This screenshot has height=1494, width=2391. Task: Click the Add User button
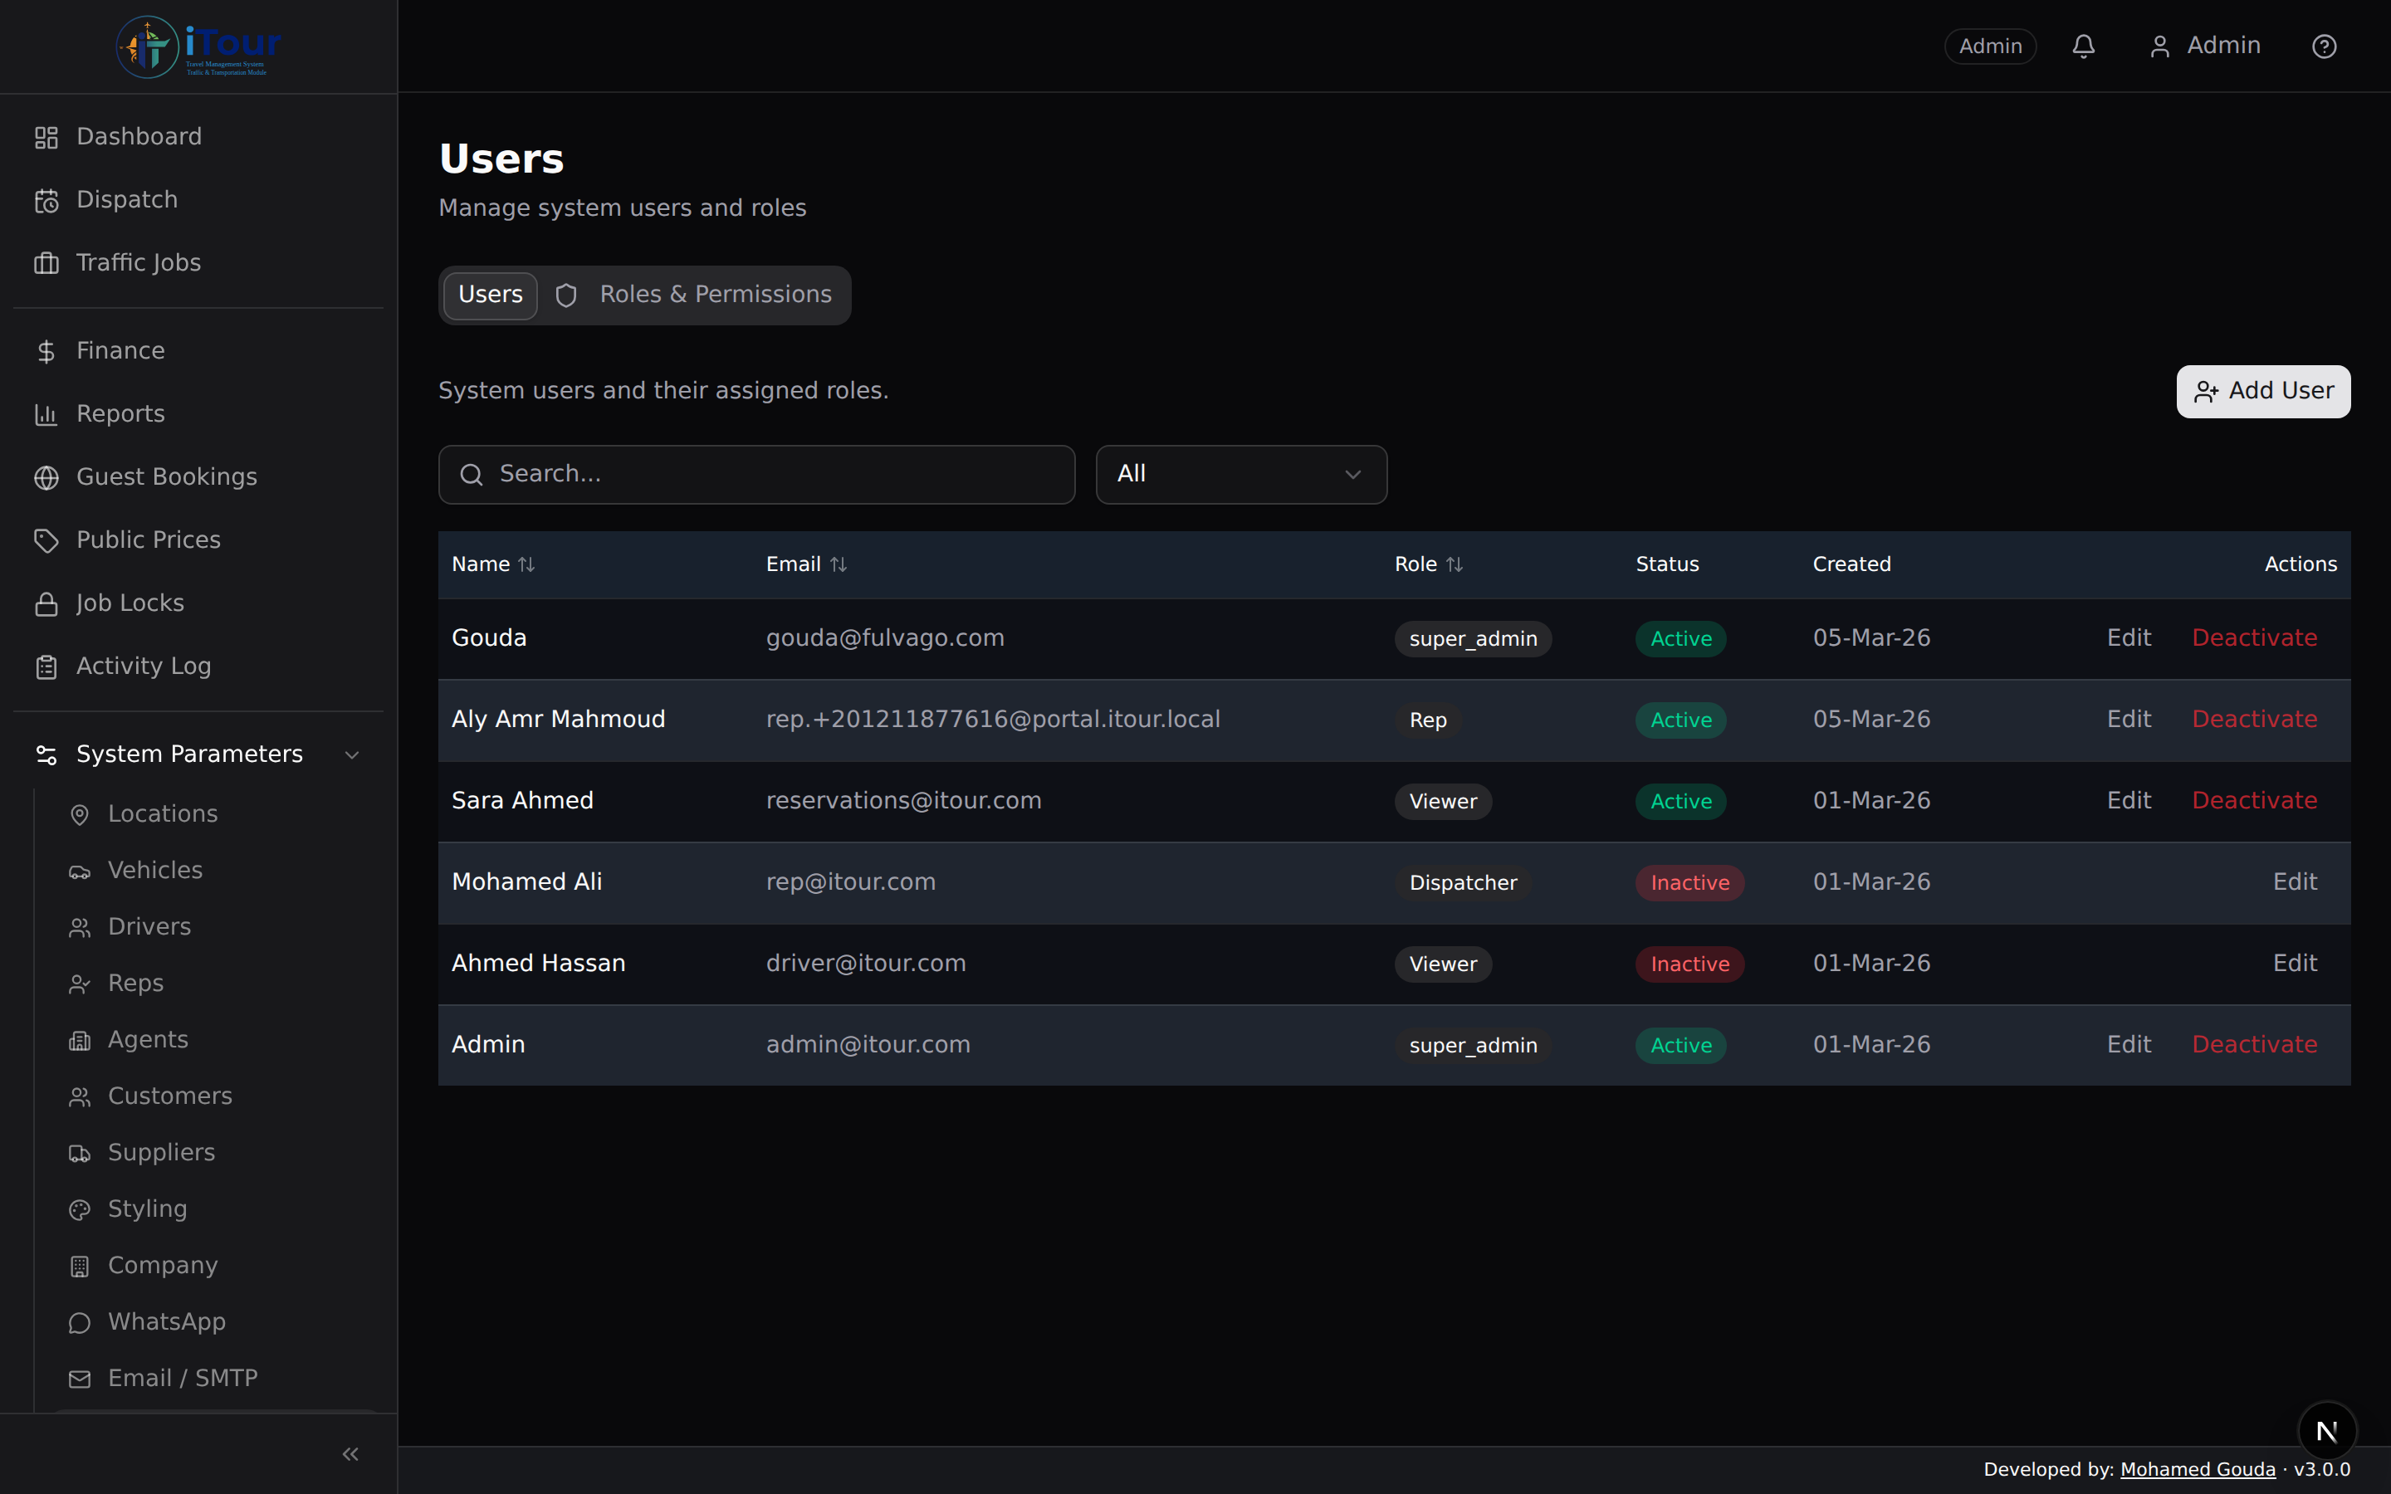click(x=2262, y=391)
